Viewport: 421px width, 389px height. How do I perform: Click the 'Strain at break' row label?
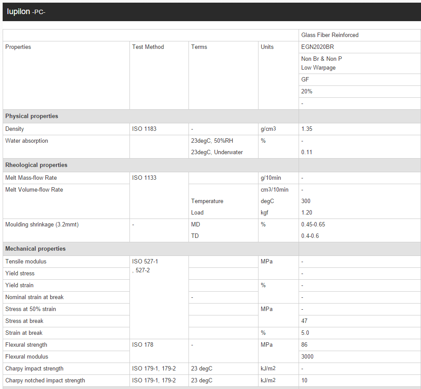pos(24,333)
